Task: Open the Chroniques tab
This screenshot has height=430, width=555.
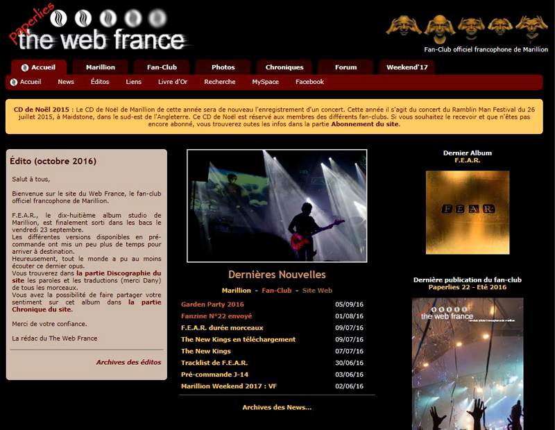Action: pos(284,67)
